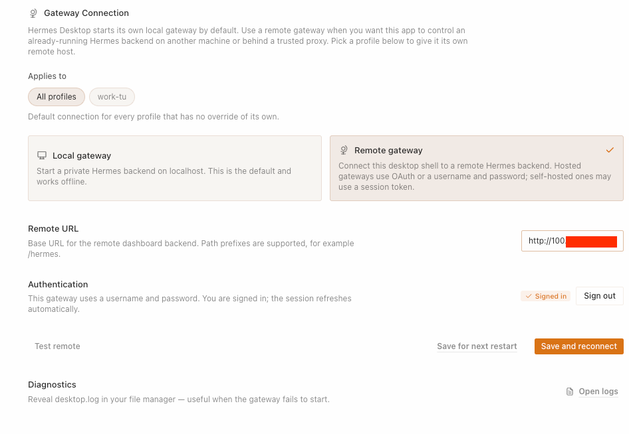629x434 pixels.
Task: Click the Remote URL section label
Action: point(53,228)
